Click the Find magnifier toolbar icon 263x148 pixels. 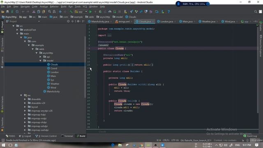point(49,12)
